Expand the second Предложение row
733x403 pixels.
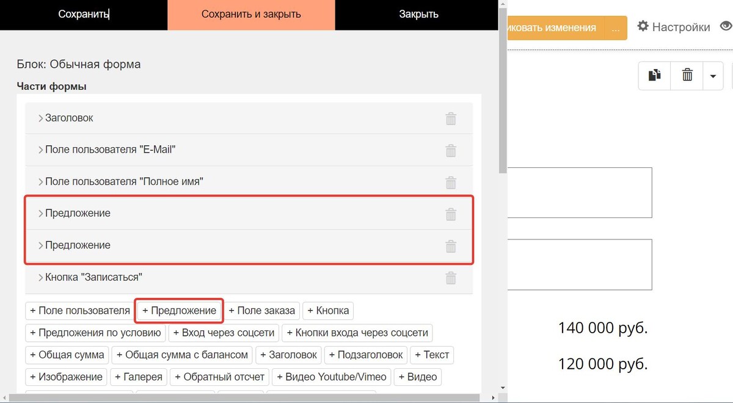41,245
